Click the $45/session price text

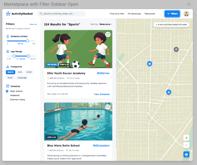click(x=101, y=146)
